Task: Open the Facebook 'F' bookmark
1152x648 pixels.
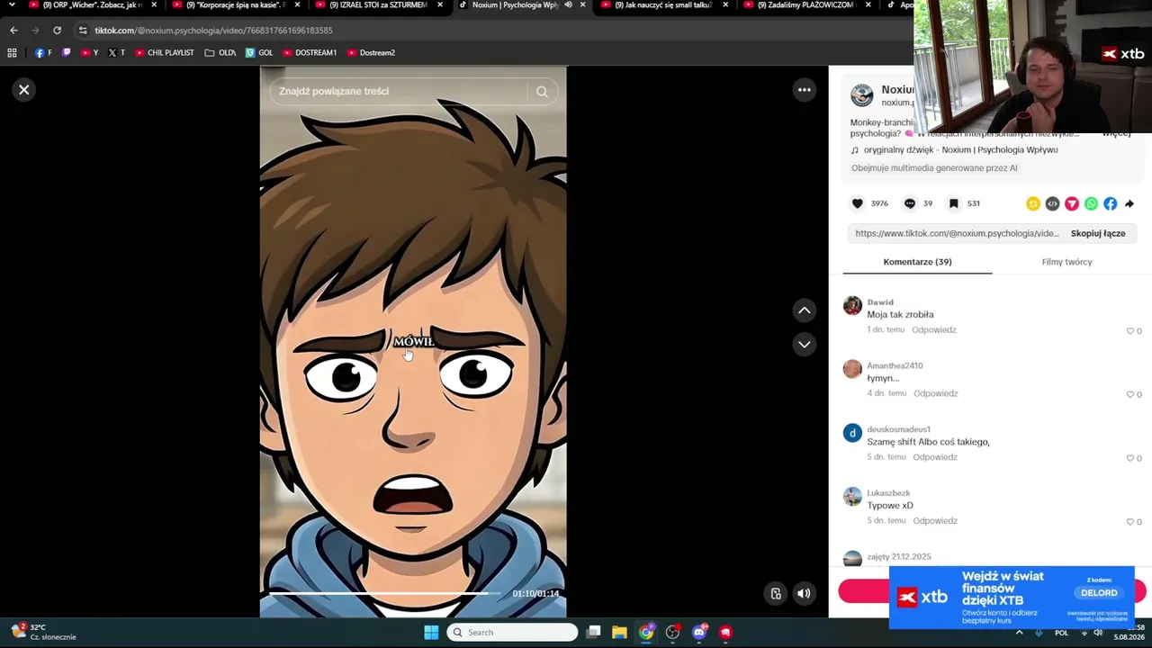Action: pos(43,53)
